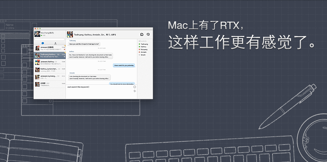
Task: Select Tedhuang in the participants list
Action: 144,44
